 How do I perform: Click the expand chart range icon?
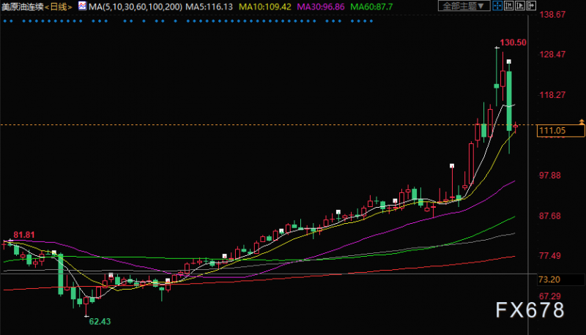pos(520,6)
